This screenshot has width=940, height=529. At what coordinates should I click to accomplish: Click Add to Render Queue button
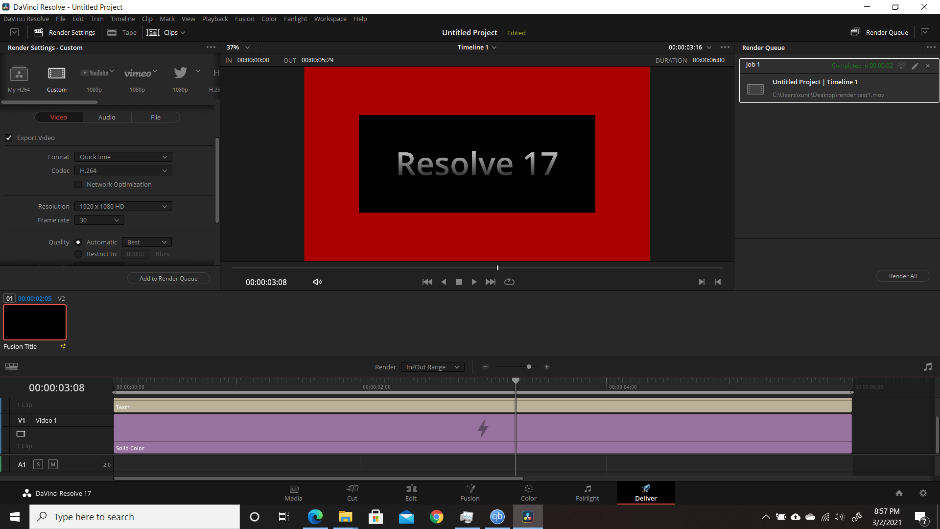[168, 278]
